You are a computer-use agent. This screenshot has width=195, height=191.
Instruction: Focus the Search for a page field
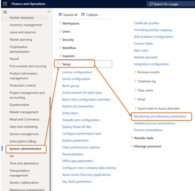tap(170, 4)
